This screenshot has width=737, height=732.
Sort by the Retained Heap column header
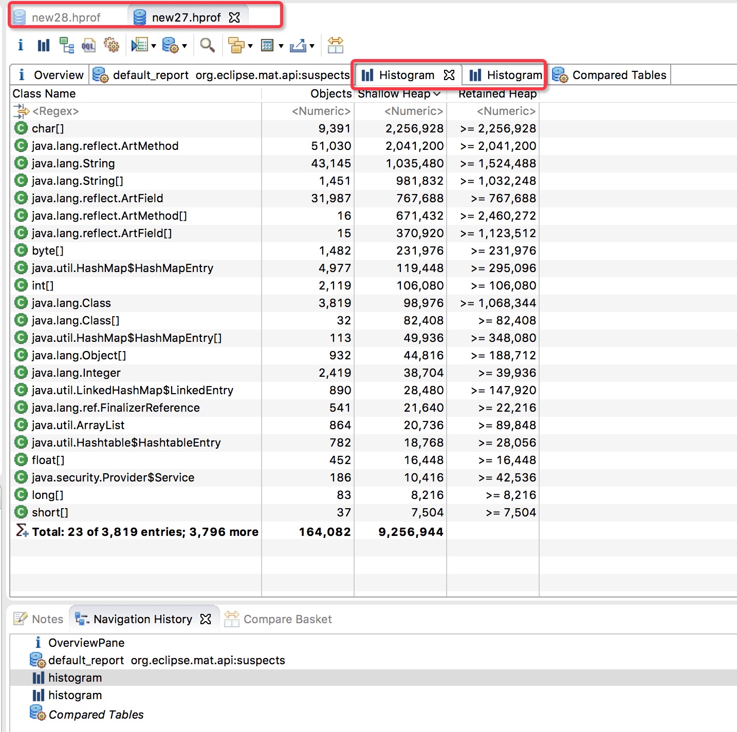tap(493, 93)
